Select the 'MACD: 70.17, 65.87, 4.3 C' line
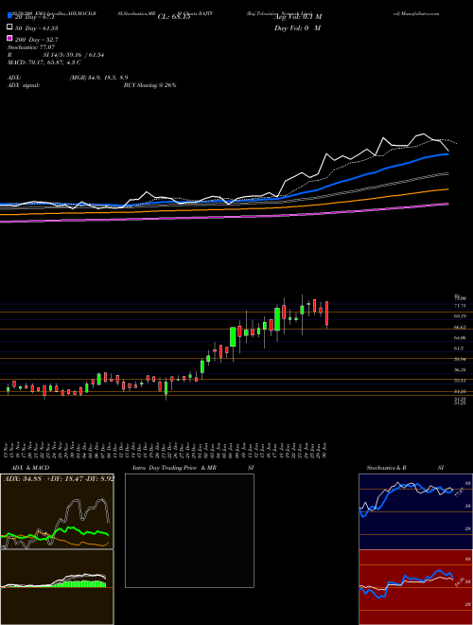Image resolution: width=473 pixels, height=625 pixels. (x=44, y=62)
